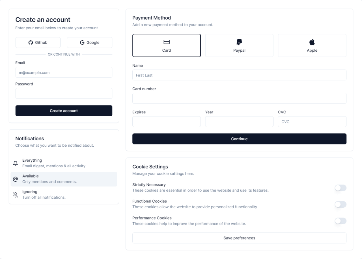This screenshot has height=259, width=362.
Task: Click the crossed-out bell Ignoring icon
Action: pyautogui.click(x=16, y=195)
